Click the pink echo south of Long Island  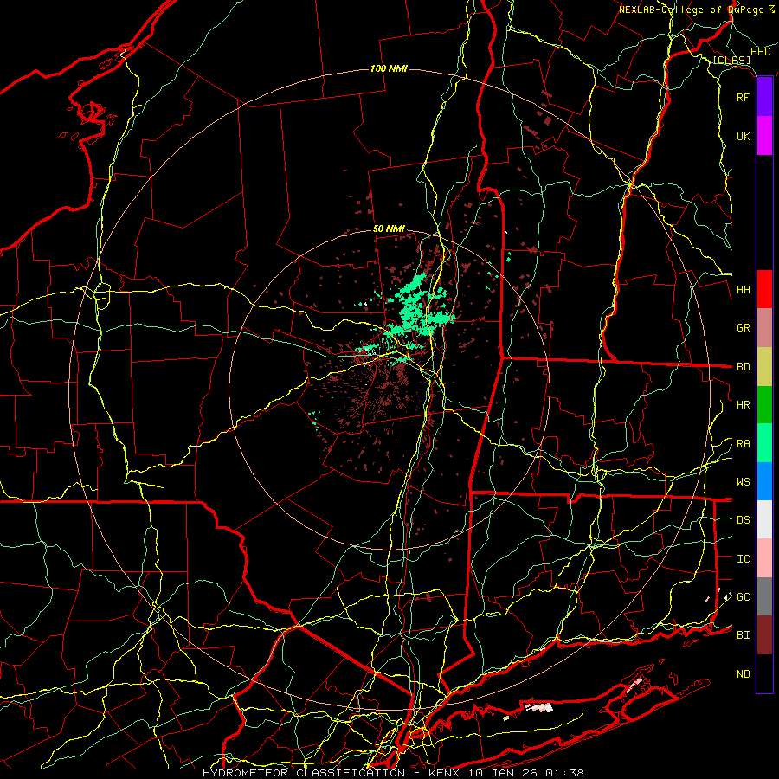pyautogui.click(x=538, y=706)
